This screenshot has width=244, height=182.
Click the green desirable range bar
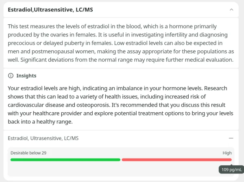tap(65, 160)
